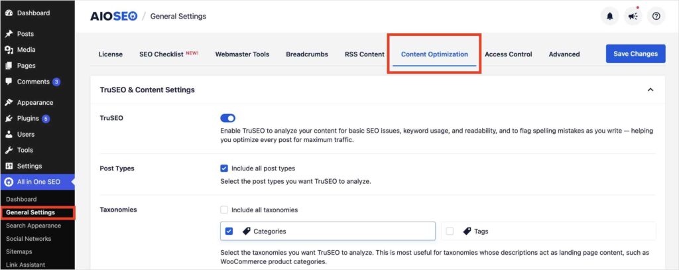The width and height of the screenshot is (679, 270).
Task: Click the tag icon beside Tags
Action: point(467,231)
